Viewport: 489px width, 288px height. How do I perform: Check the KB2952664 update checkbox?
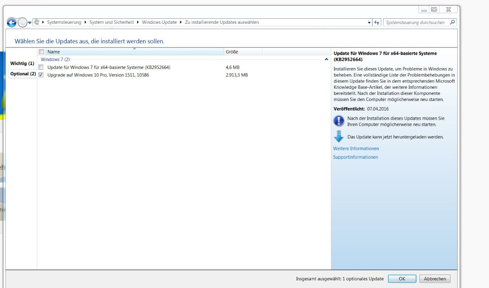[x=41, y=67]
